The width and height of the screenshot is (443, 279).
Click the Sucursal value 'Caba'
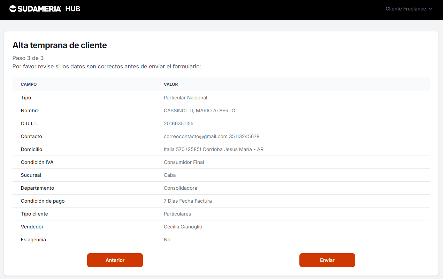point(170,175)
